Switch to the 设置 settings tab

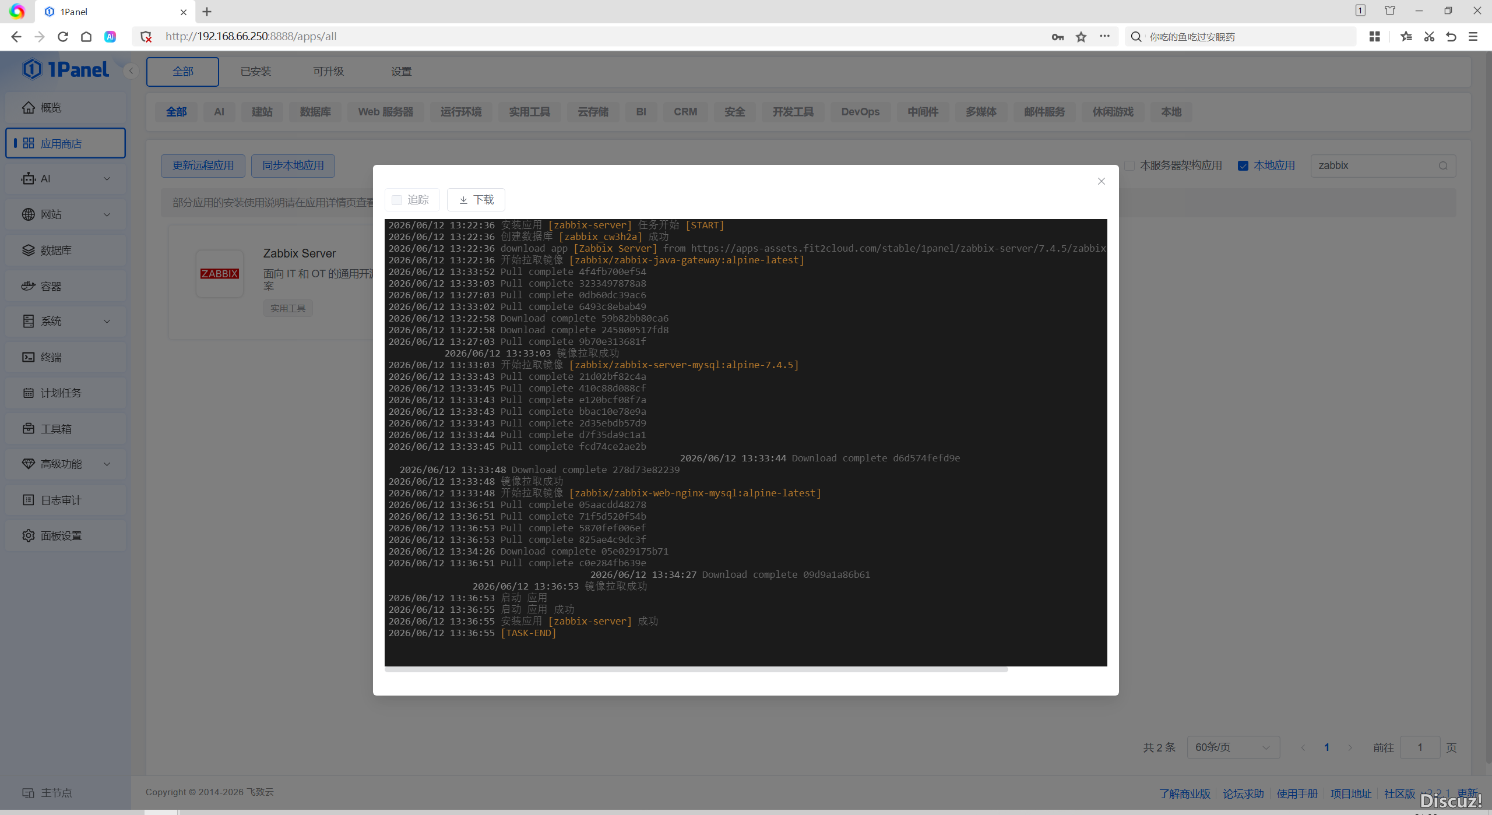[402, 72]
